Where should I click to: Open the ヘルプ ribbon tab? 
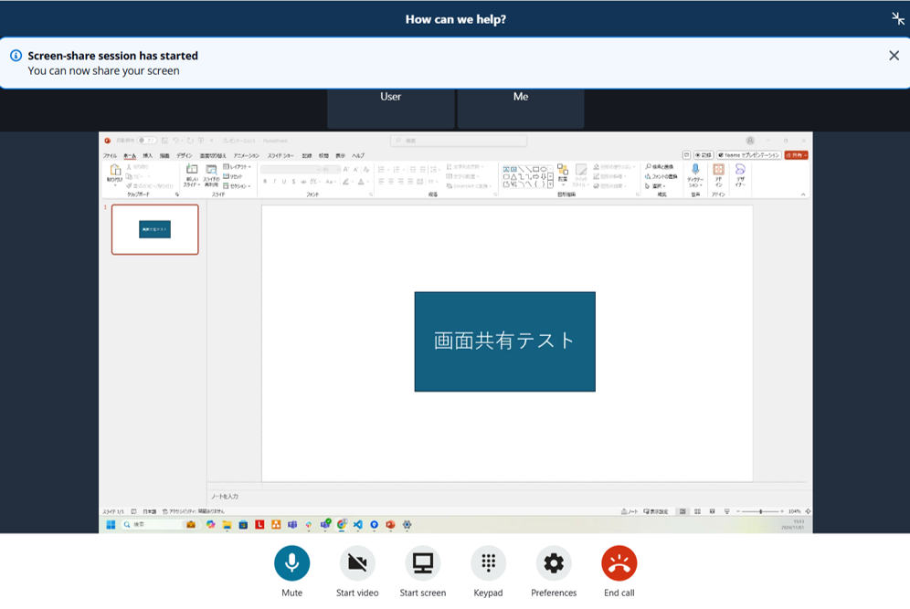[358, 155]
